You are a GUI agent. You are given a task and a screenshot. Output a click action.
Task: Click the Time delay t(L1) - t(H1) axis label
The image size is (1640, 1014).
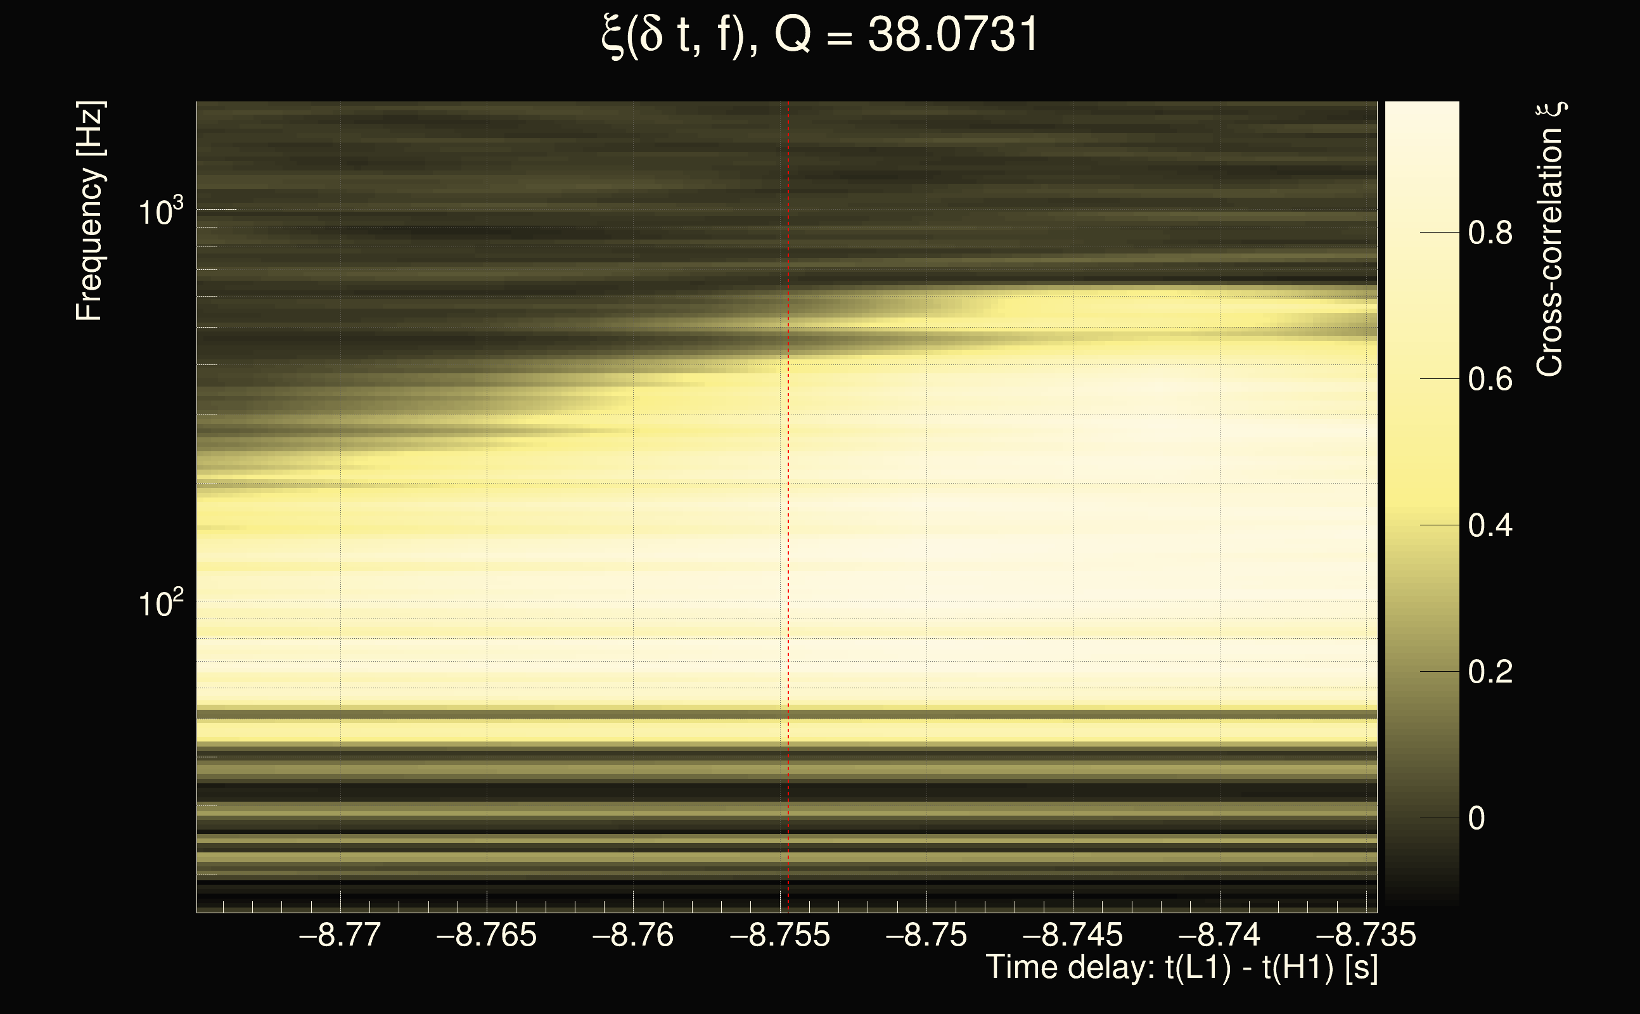coord(1181,967)
